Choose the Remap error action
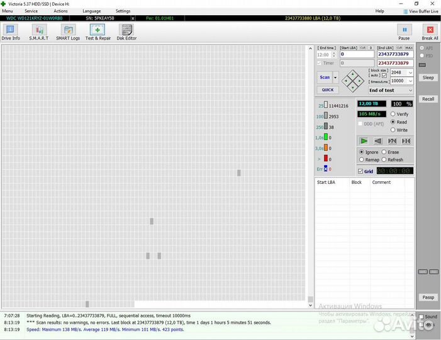Image resolution: width=441 pixels, height=340 pixels. [362, 160]
